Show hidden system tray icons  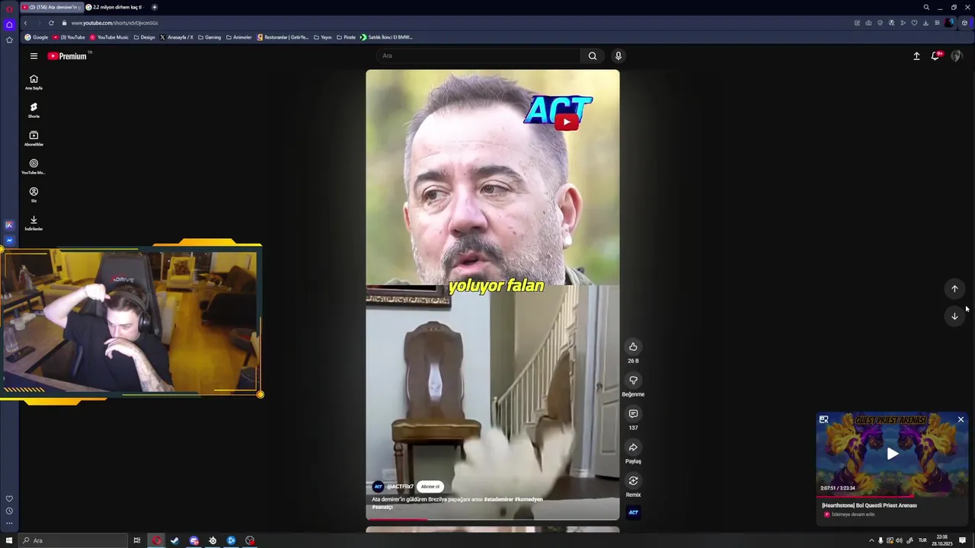pos(871,540)
